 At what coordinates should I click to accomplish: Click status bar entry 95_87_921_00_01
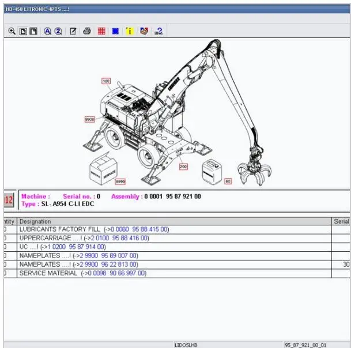tap(305, 345)
